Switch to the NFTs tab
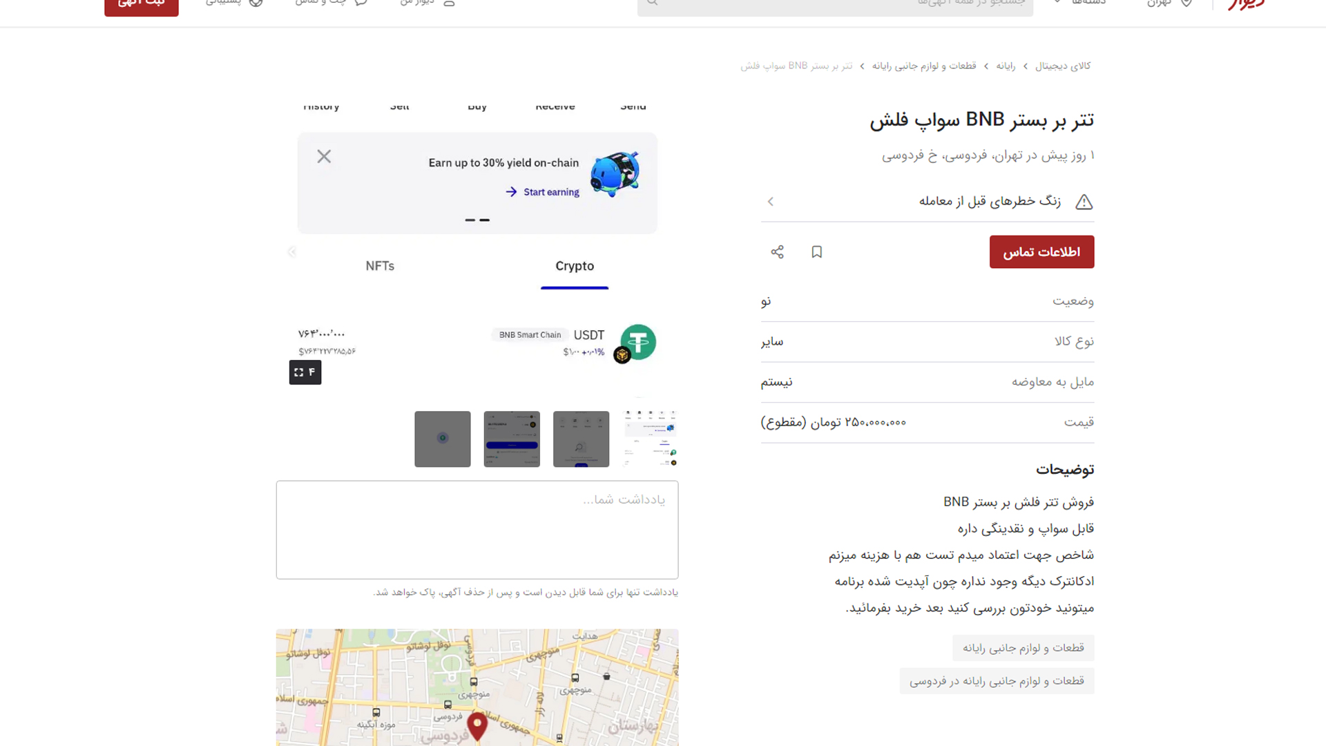This screenshot has height=746, width=1326. click(380, 266)
